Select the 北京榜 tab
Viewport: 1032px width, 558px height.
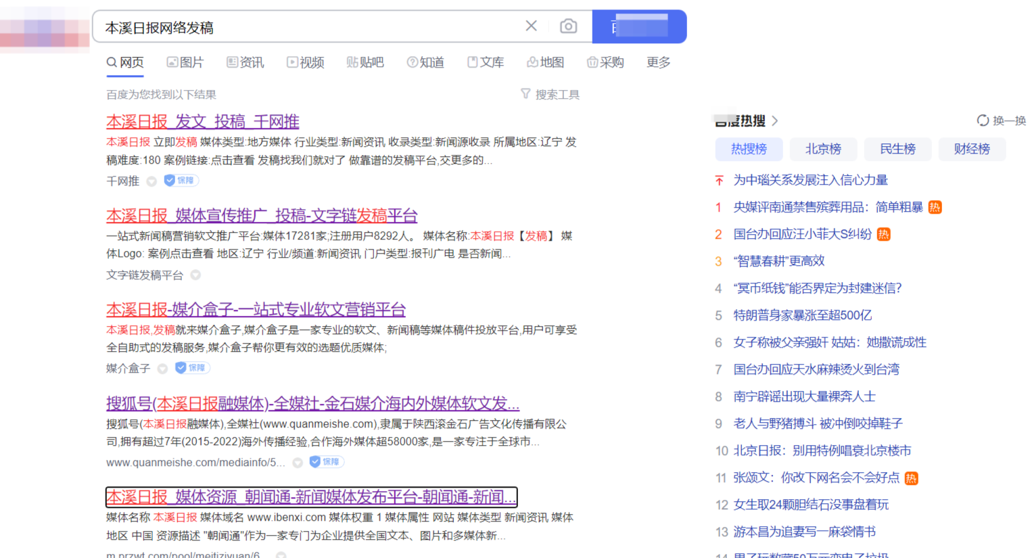click(x=823, y=149)
